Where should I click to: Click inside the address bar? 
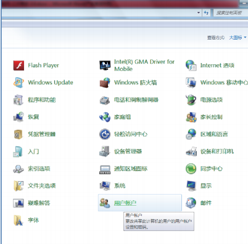[98, 13]
